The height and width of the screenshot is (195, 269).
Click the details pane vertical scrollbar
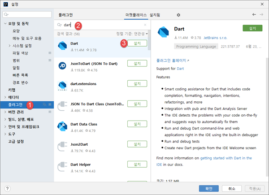267,117
